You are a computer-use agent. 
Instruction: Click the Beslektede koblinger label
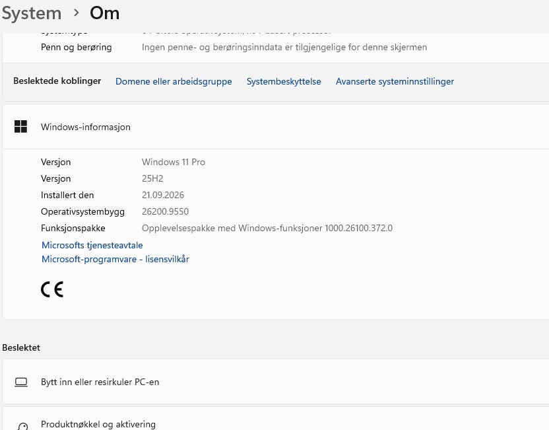57,81
